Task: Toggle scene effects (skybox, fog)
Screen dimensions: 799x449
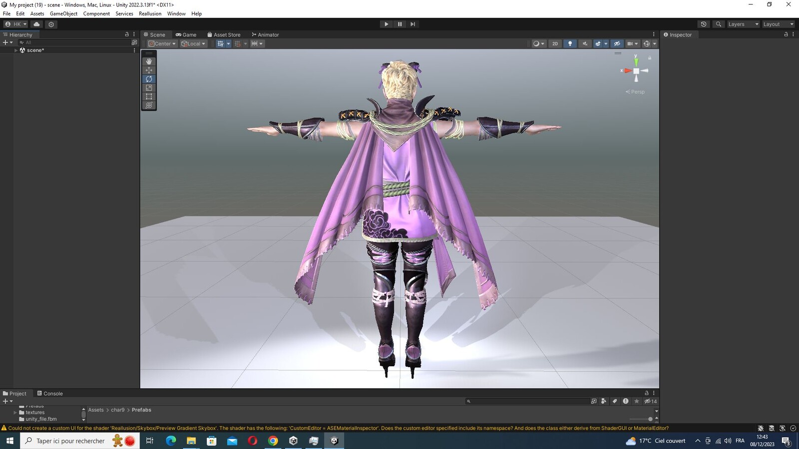Action: point(598,43)
